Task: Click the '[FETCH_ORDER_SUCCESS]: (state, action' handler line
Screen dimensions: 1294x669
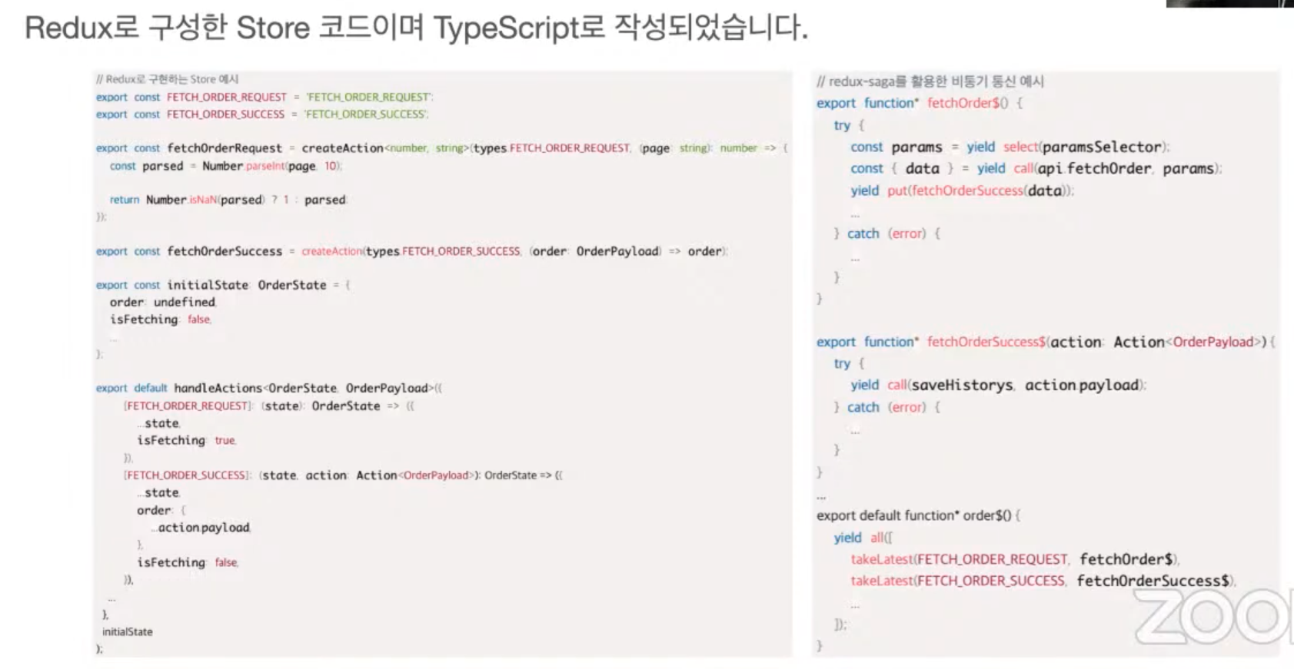Action: point(343,475)
